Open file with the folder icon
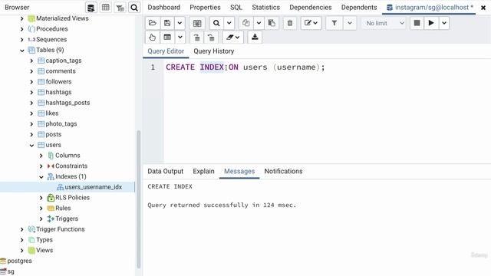 [153, 23]
